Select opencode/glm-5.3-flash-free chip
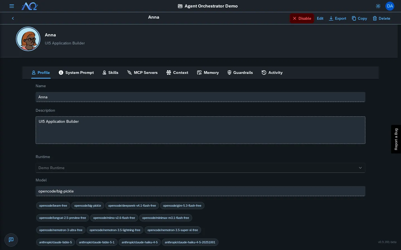Screen dimensions: 401x250 click(x=182, y=206)
